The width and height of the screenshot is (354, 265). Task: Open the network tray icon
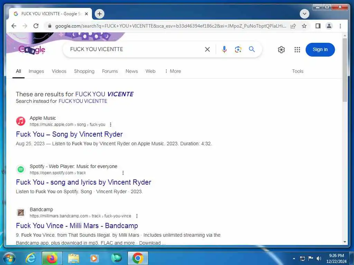pyautogui.click(x=302, y=258)
